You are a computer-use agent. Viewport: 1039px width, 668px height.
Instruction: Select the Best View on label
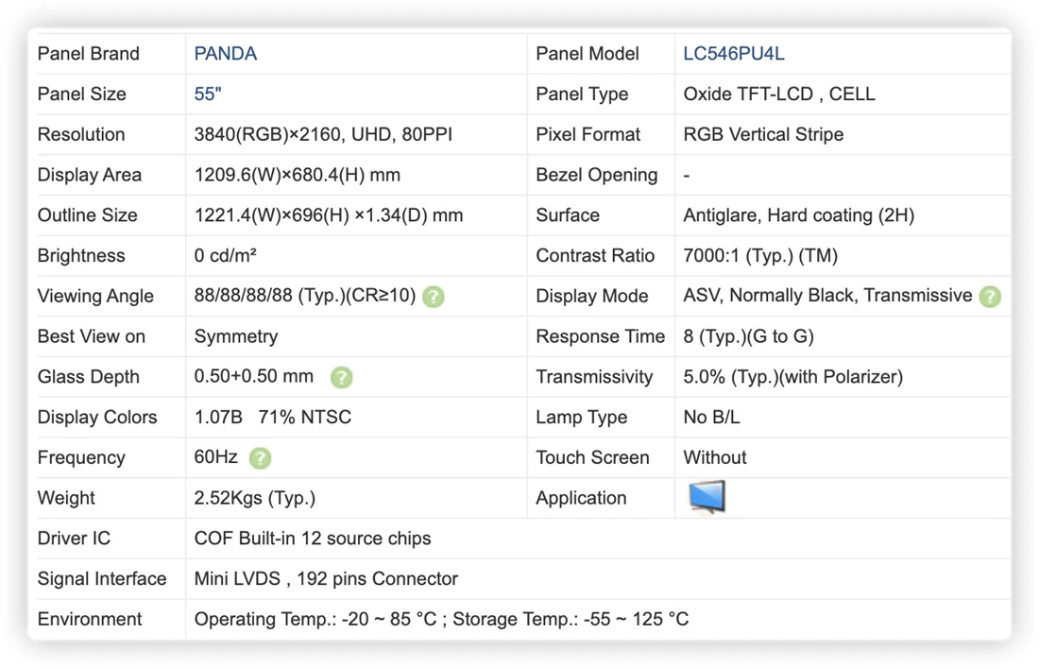pos(92,336)
